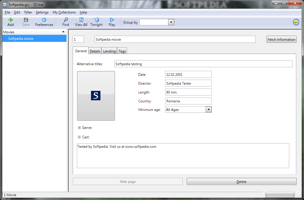
Task: Click the '1 Movie' status text
Action: [10, 195]
